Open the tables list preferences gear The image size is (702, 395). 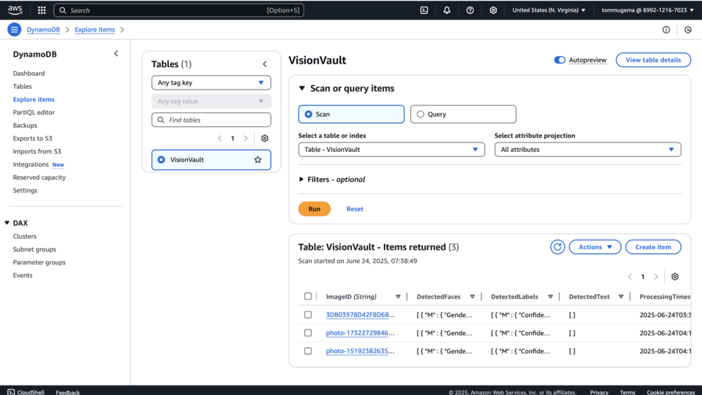tap(265, 138)
